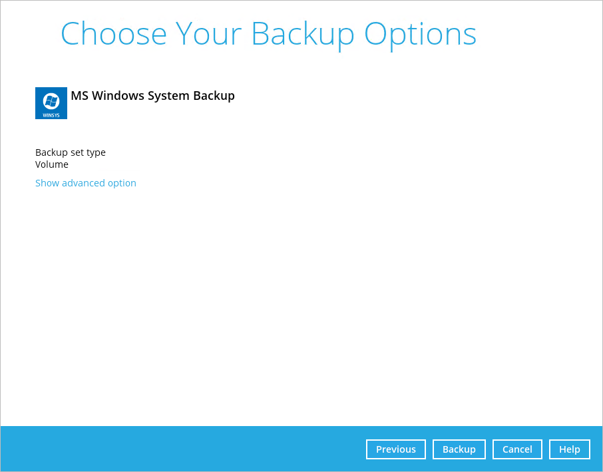Open advanced configuration via the blue link
This screenshot has height=472, width=603.
coord(85,182)
